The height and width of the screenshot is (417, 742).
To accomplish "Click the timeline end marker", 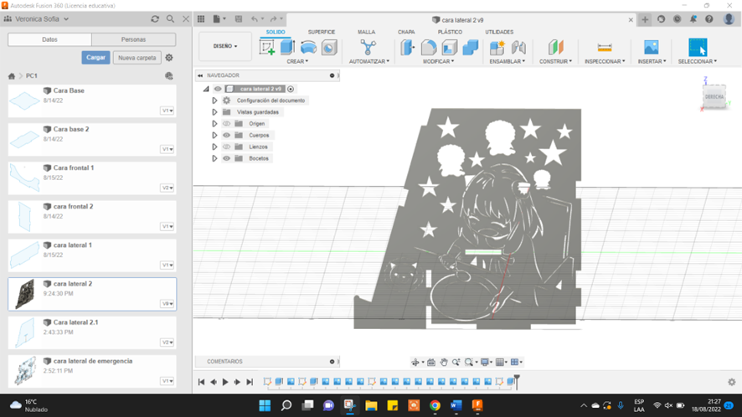I will tap(517, 382).
